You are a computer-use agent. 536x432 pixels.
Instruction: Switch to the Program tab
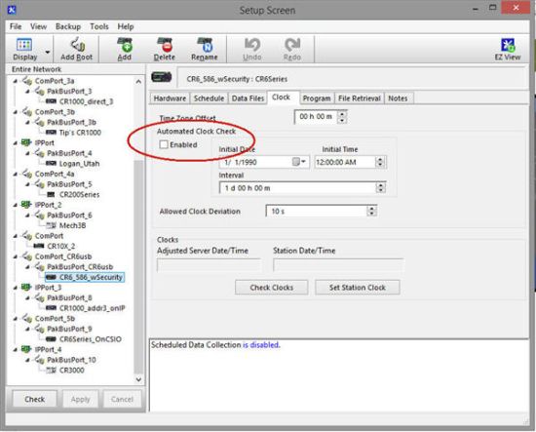pos(317,98)
